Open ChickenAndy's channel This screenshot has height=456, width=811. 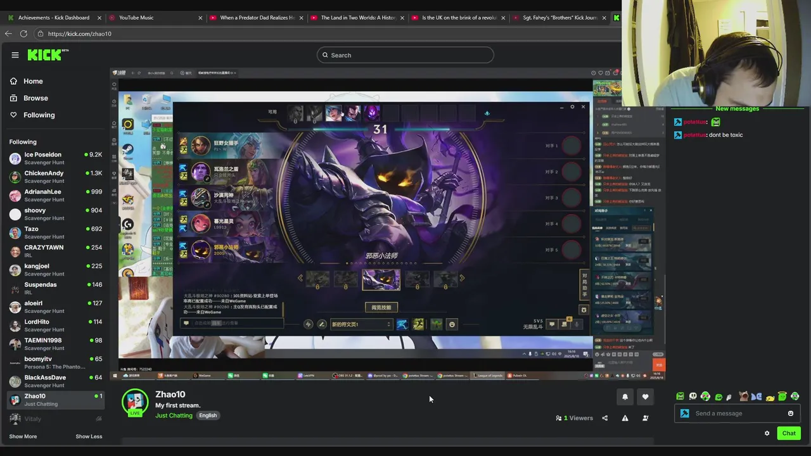(56, 177)
